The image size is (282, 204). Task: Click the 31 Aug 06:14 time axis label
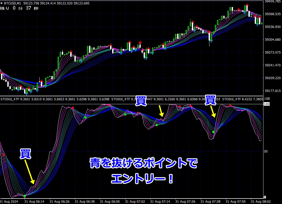[x=35, y=202]
